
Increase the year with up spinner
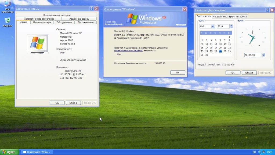pos(231,25)
